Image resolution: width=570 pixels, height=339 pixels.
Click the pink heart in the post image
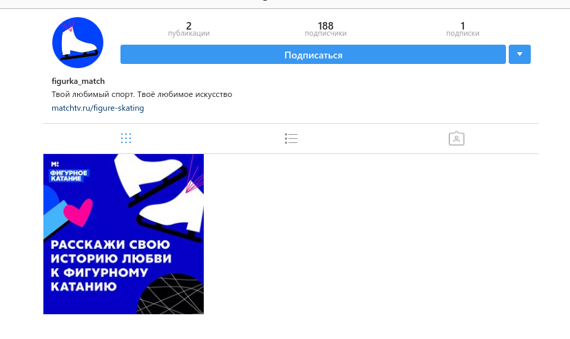click(78, 212)
